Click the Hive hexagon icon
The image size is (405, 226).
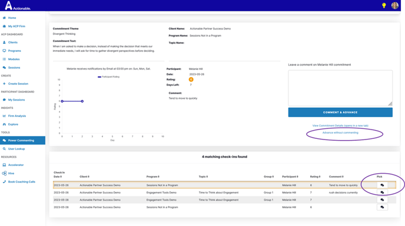[4, 173]
